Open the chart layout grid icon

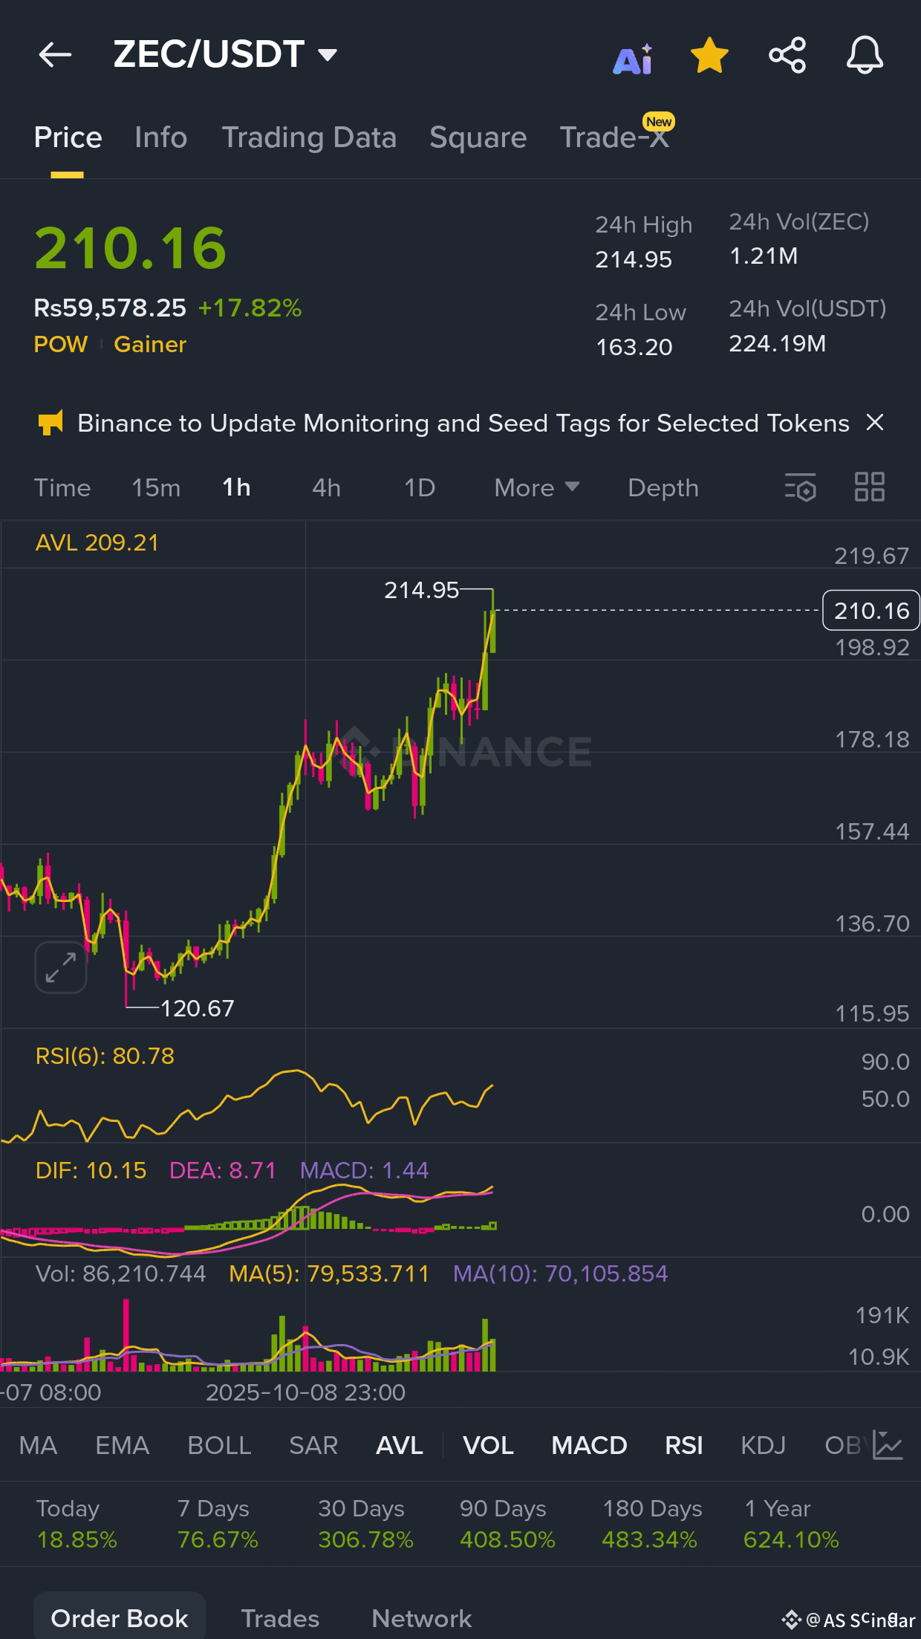click(870, 487)
